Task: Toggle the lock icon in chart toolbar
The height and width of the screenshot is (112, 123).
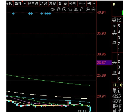Action: (82, 9)
